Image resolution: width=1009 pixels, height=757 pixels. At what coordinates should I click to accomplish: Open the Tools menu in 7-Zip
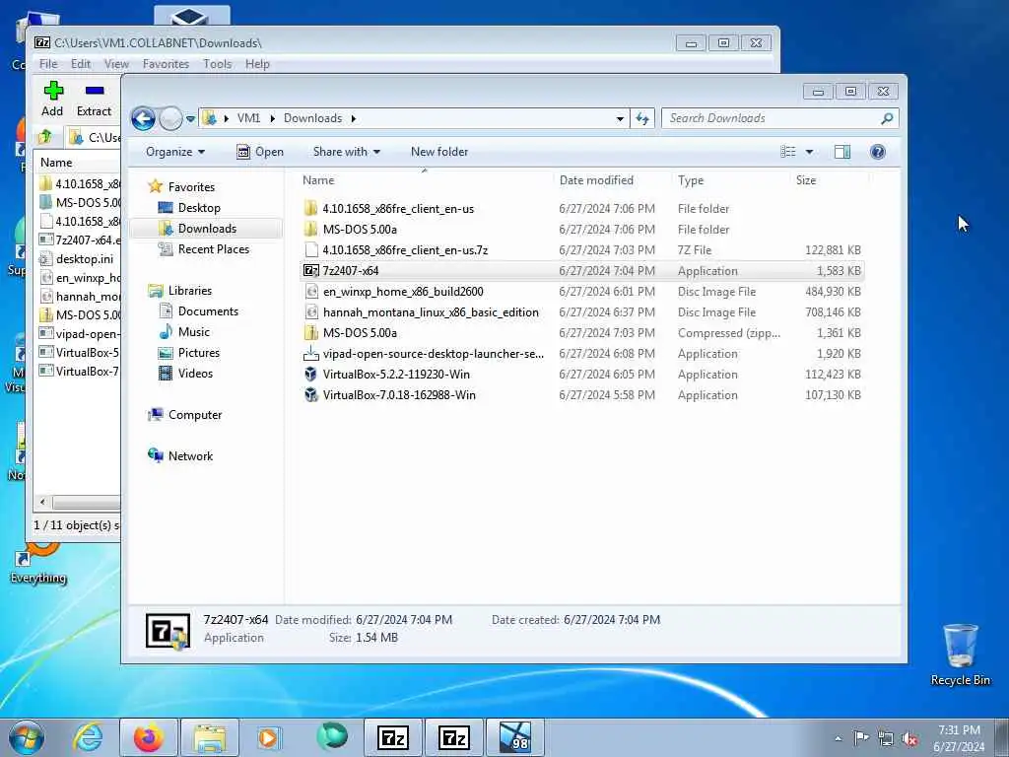click(x=217, y=64)
